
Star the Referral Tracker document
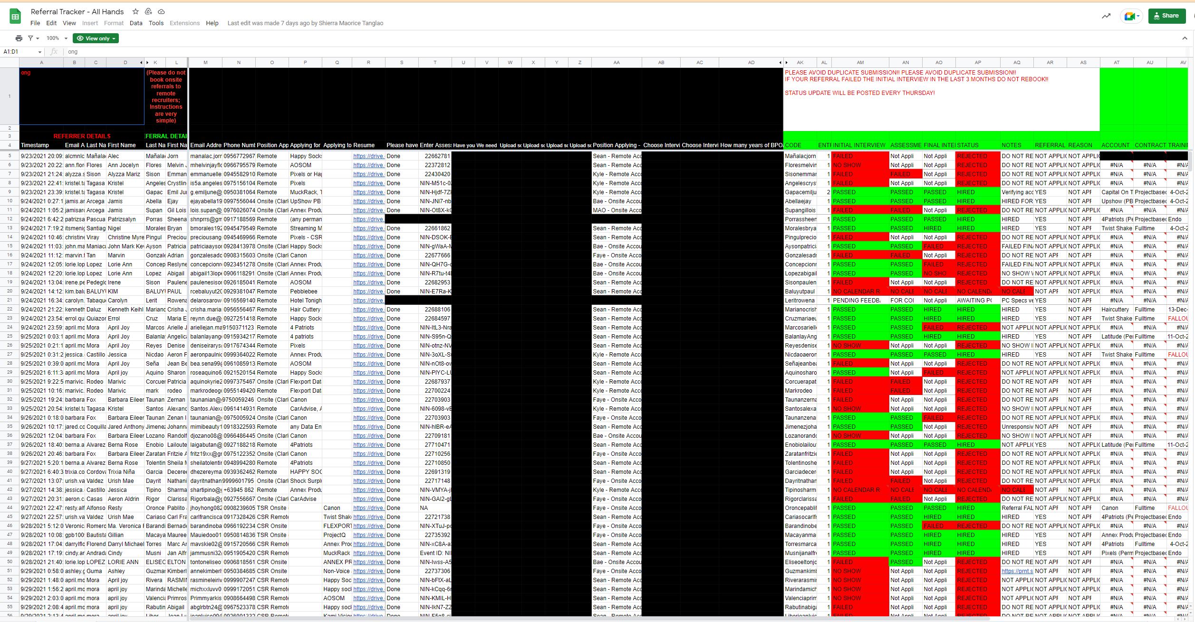pos(135,11)
